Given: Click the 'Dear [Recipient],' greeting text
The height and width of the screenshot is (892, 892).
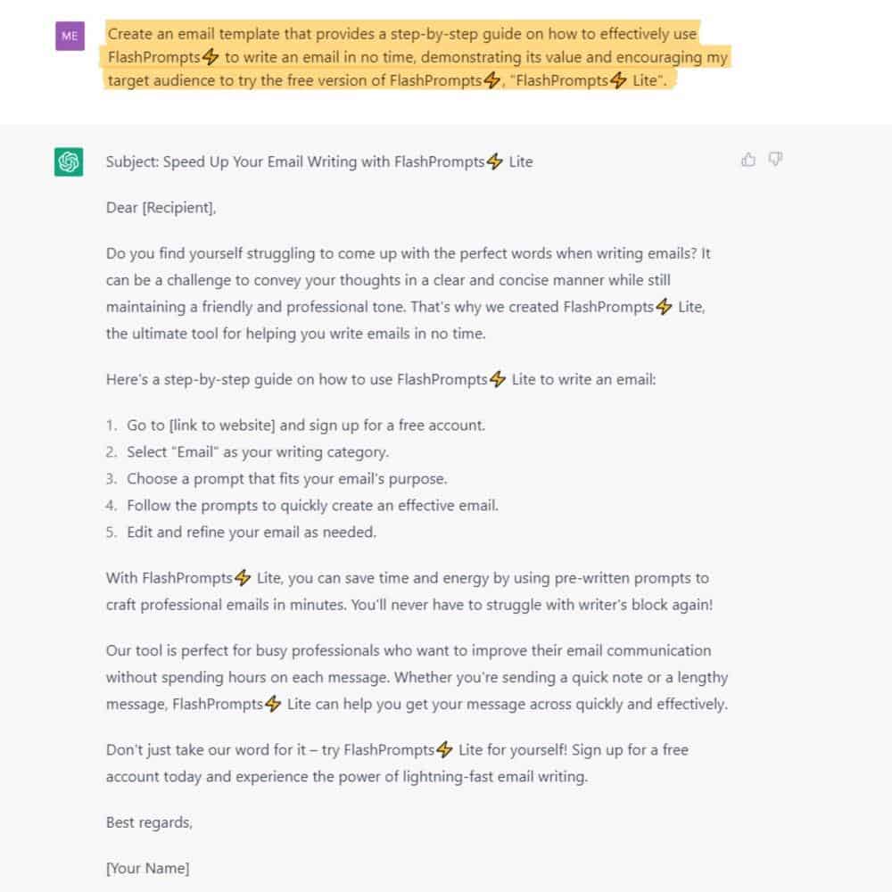Looking at the screenshot, I should click(x=161, y=208).
